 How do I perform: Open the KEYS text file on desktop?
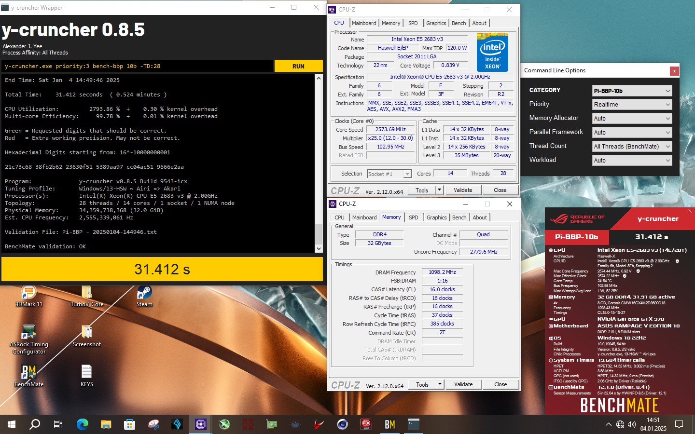coord(87,376)
